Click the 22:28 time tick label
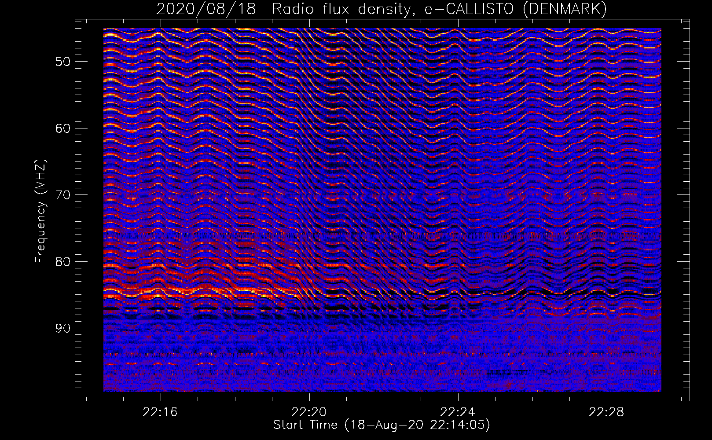The height and width of the screenshot is (440, 712). [606, 412]
